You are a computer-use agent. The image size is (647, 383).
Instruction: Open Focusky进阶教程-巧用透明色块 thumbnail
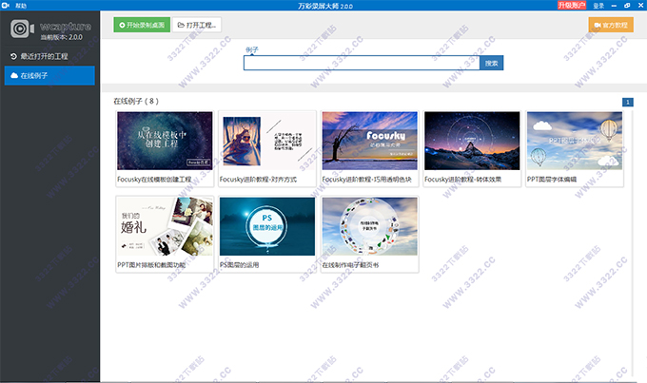pos(370,141)
